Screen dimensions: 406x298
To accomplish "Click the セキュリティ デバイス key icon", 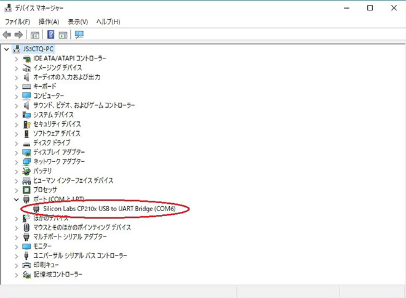I will (26, 124).
